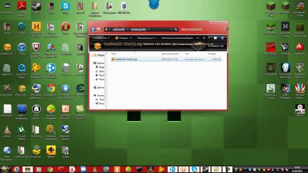Refresh the Explorer address bar
The height and width of the screenshot is (173, 308).
click(x=176, y=29)
